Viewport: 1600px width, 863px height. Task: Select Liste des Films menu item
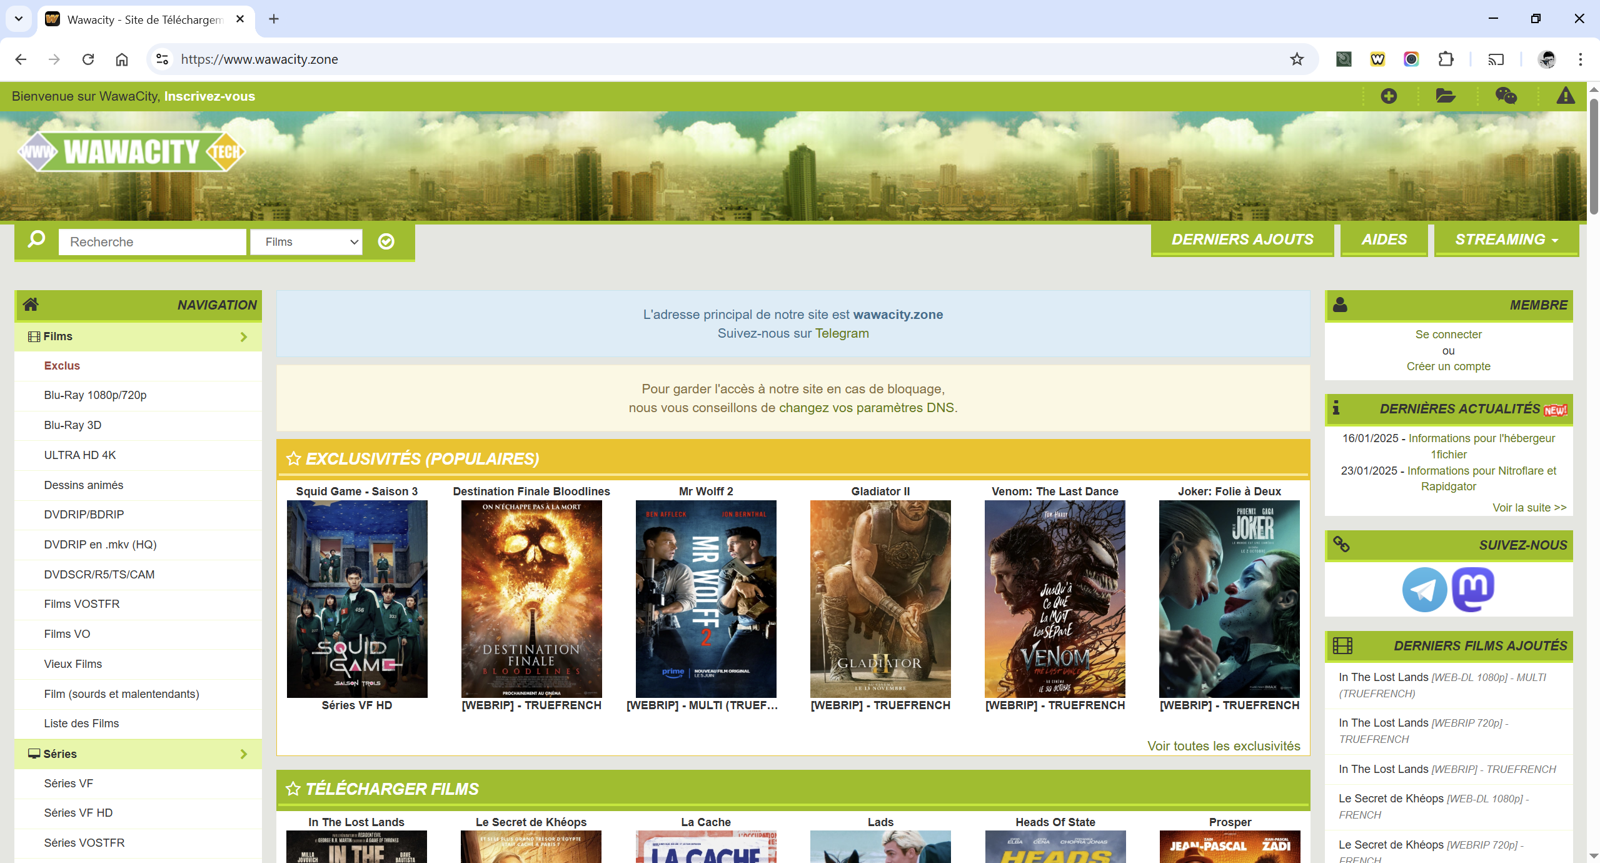[81, 724]
